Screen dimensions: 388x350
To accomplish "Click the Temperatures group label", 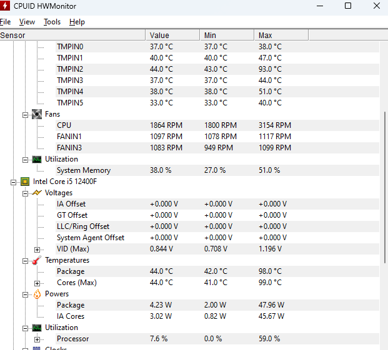I will tap(67, 260).
